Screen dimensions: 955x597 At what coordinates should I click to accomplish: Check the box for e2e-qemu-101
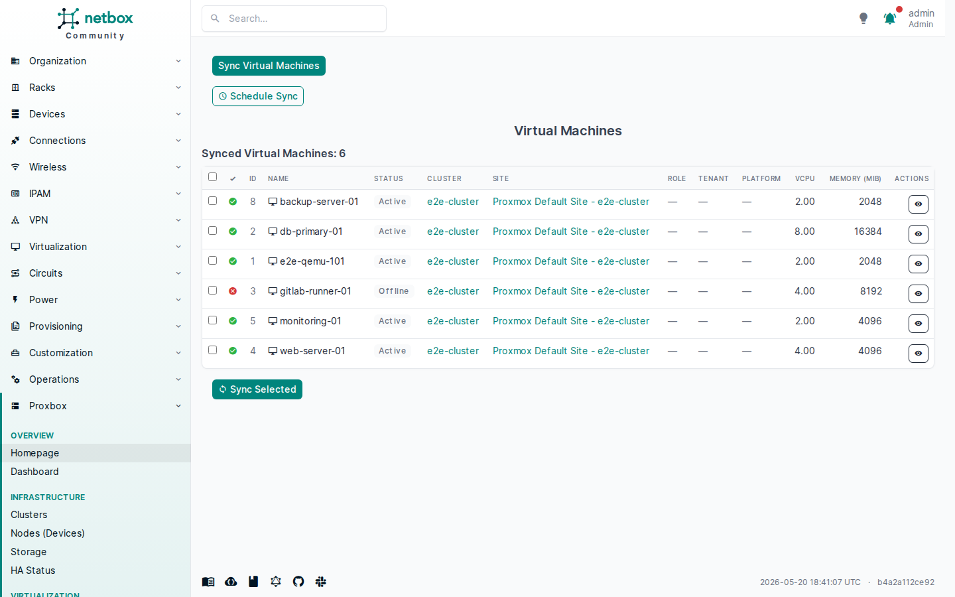212,261
